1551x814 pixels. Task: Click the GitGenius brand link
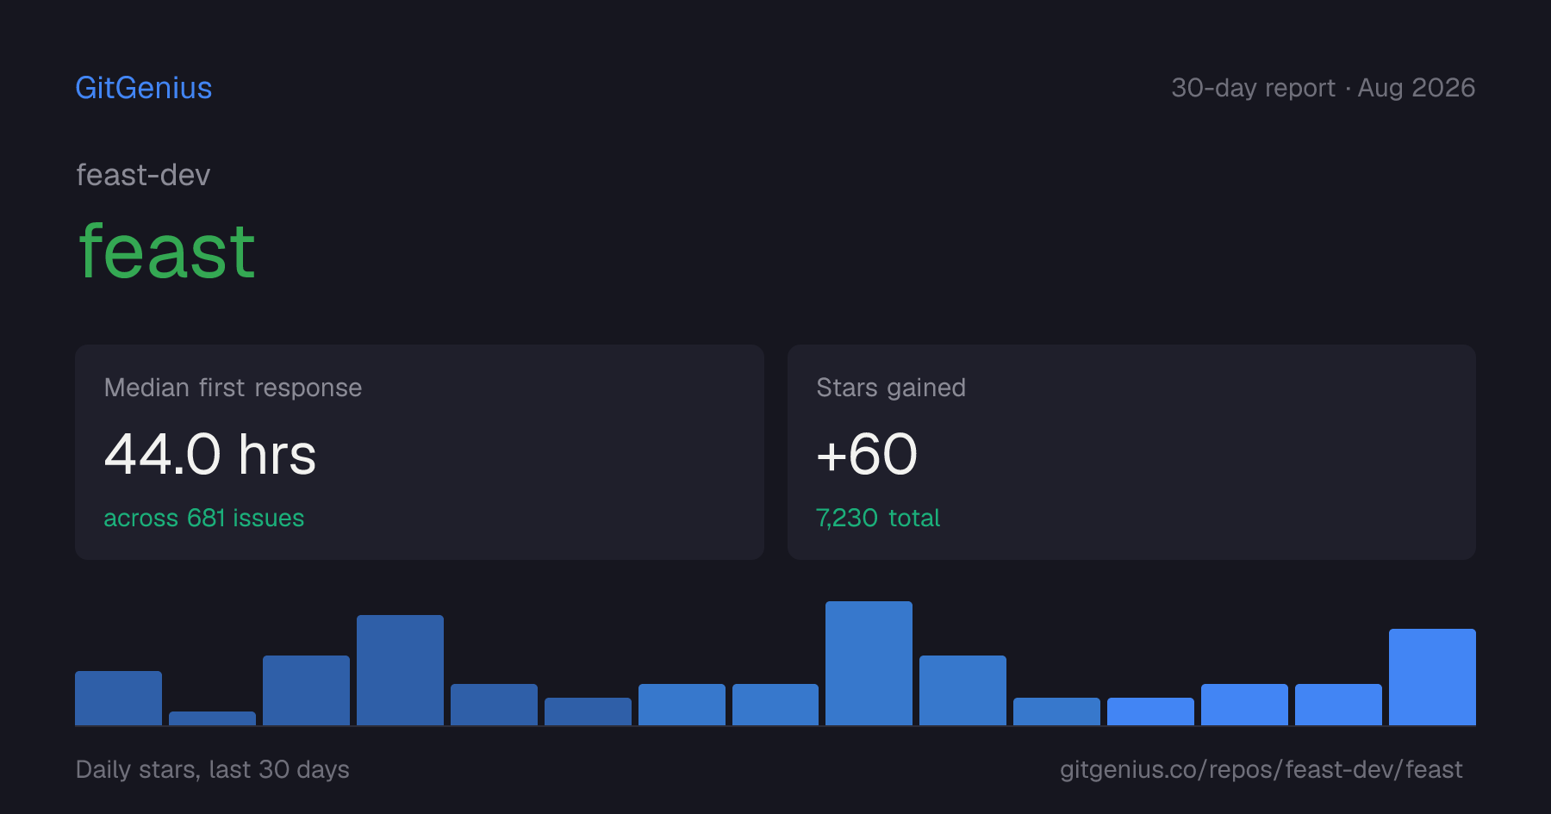tap(144, 88)
